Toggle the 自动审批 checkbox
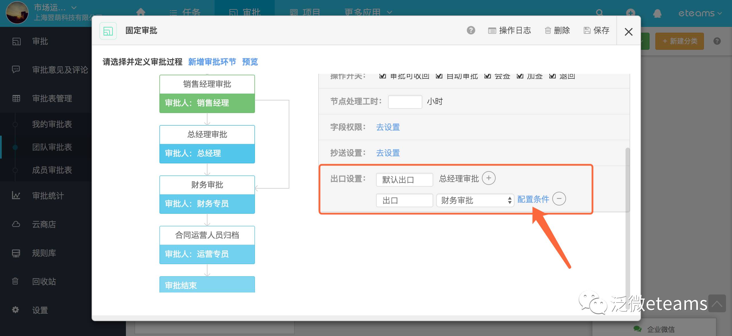Viewport: 732px width, 336px height. point(439,76)
